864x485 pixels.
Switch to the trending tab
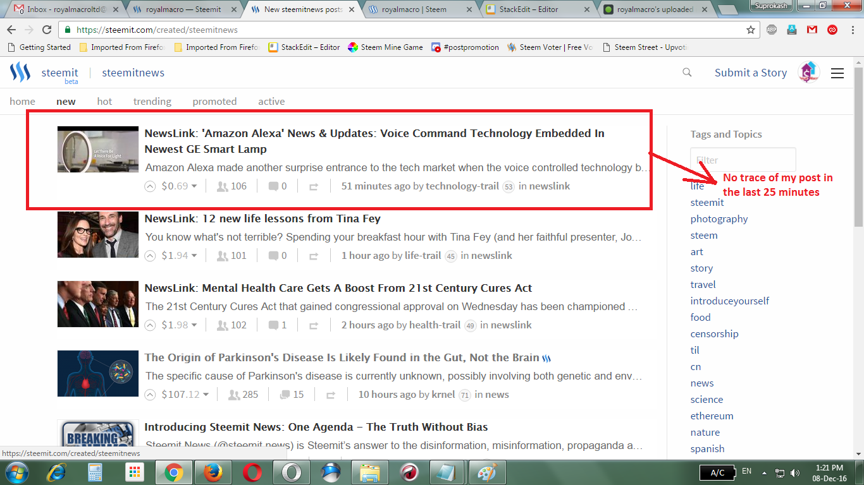coord(152,101)
